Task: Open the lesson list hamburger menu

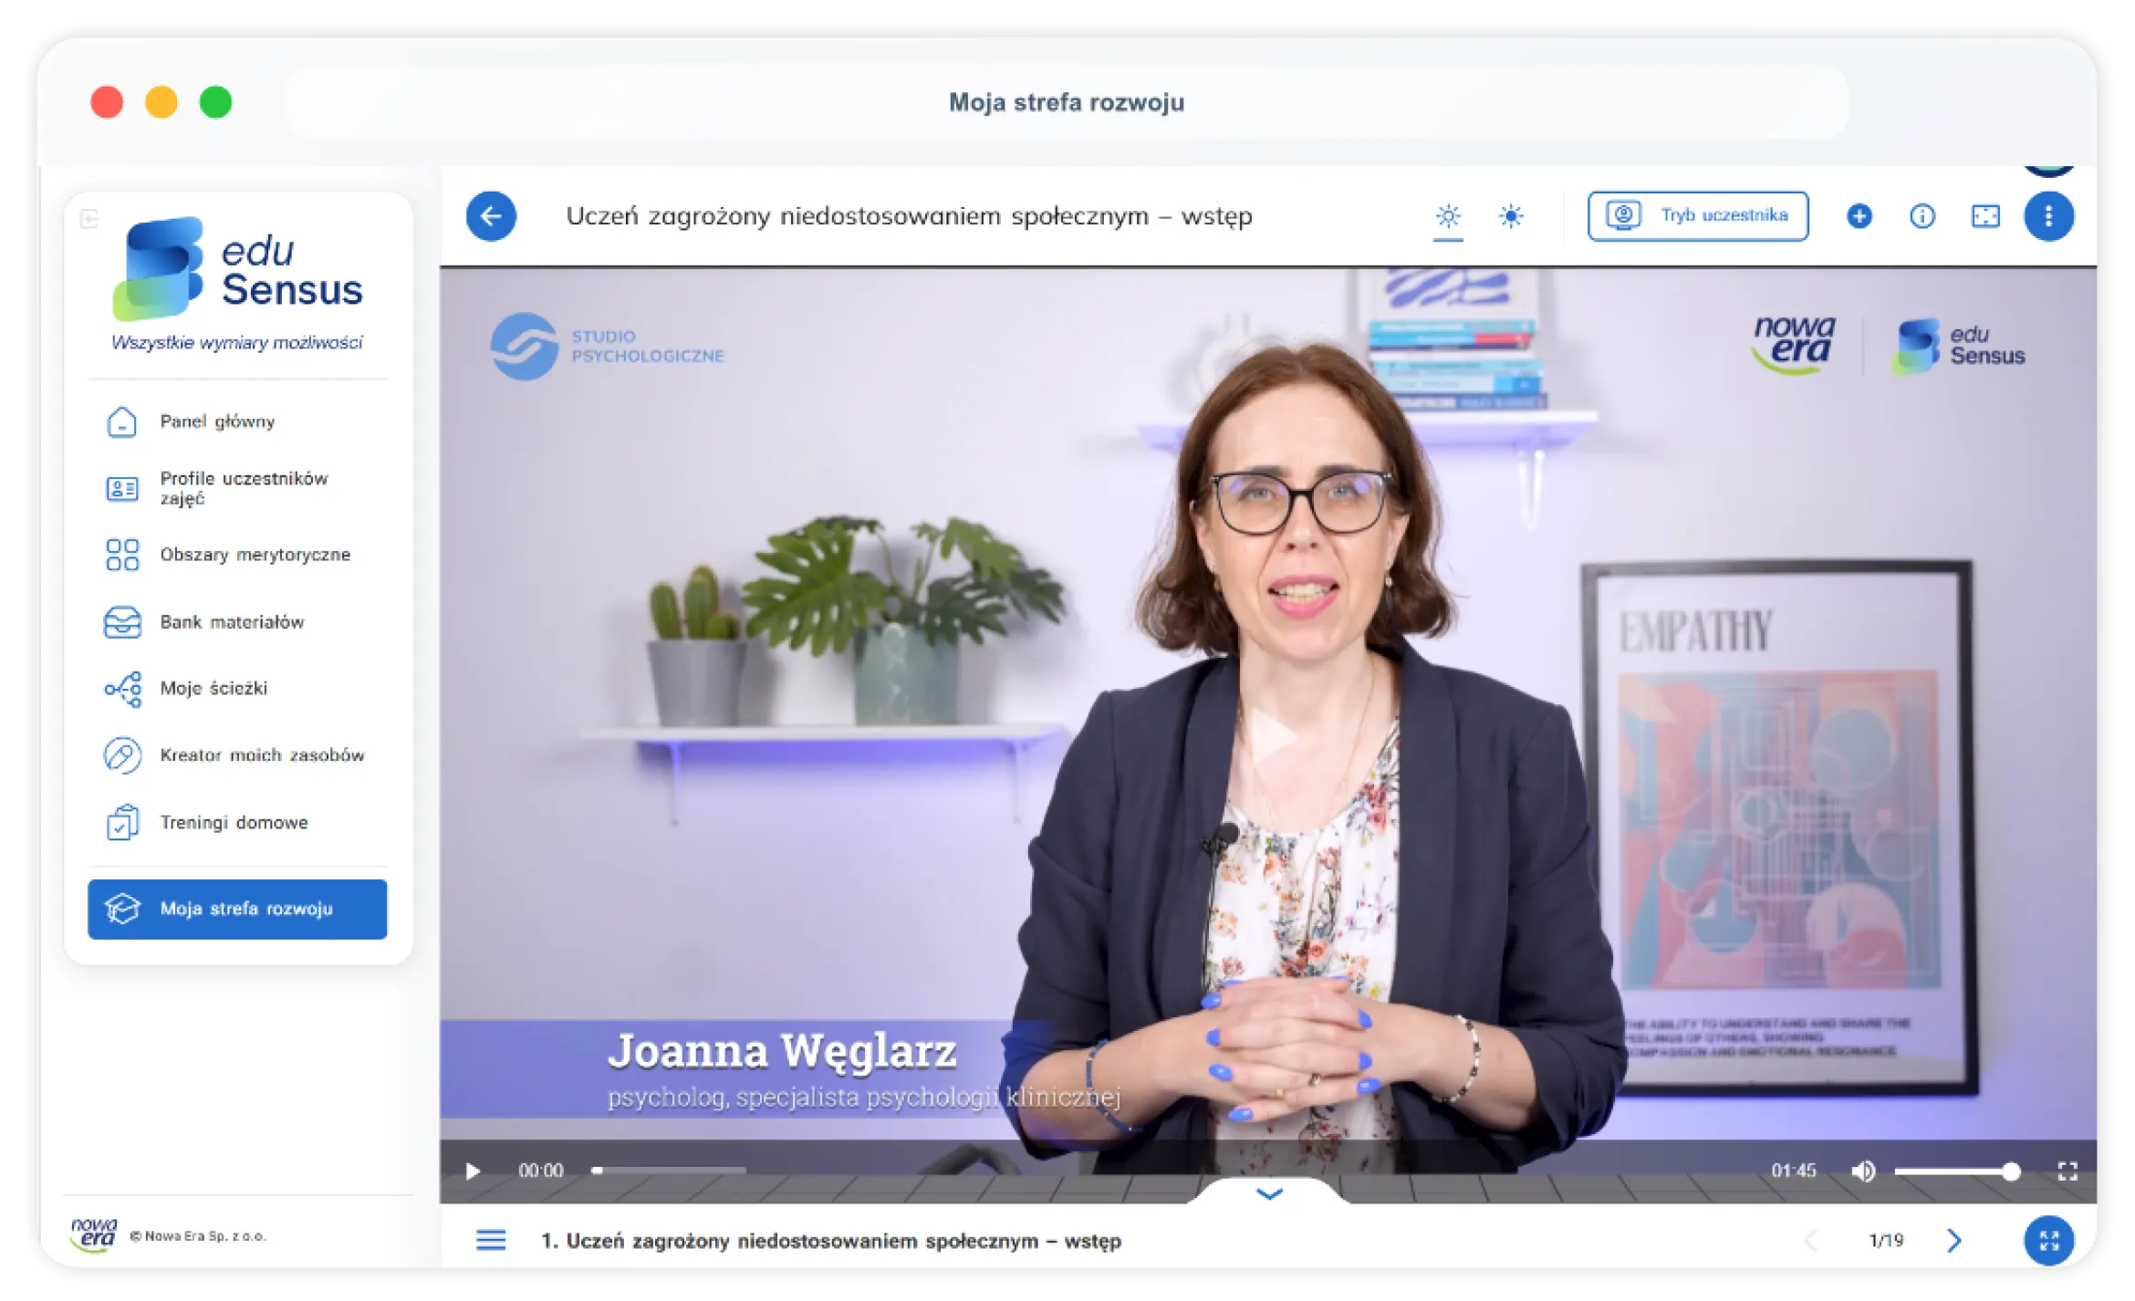Action: pyautogui.click(x=491, y=1241)
